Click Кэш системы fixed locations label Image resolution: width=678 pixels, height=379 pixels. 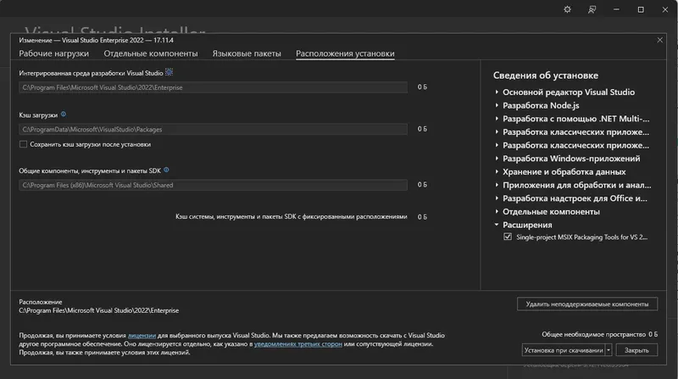(x=291, y=216)
